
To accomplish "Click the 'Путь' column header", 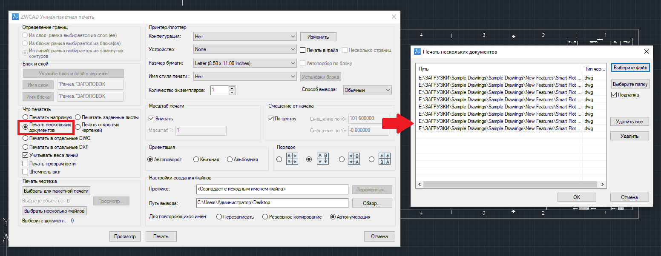I will [x=499, y=68].
